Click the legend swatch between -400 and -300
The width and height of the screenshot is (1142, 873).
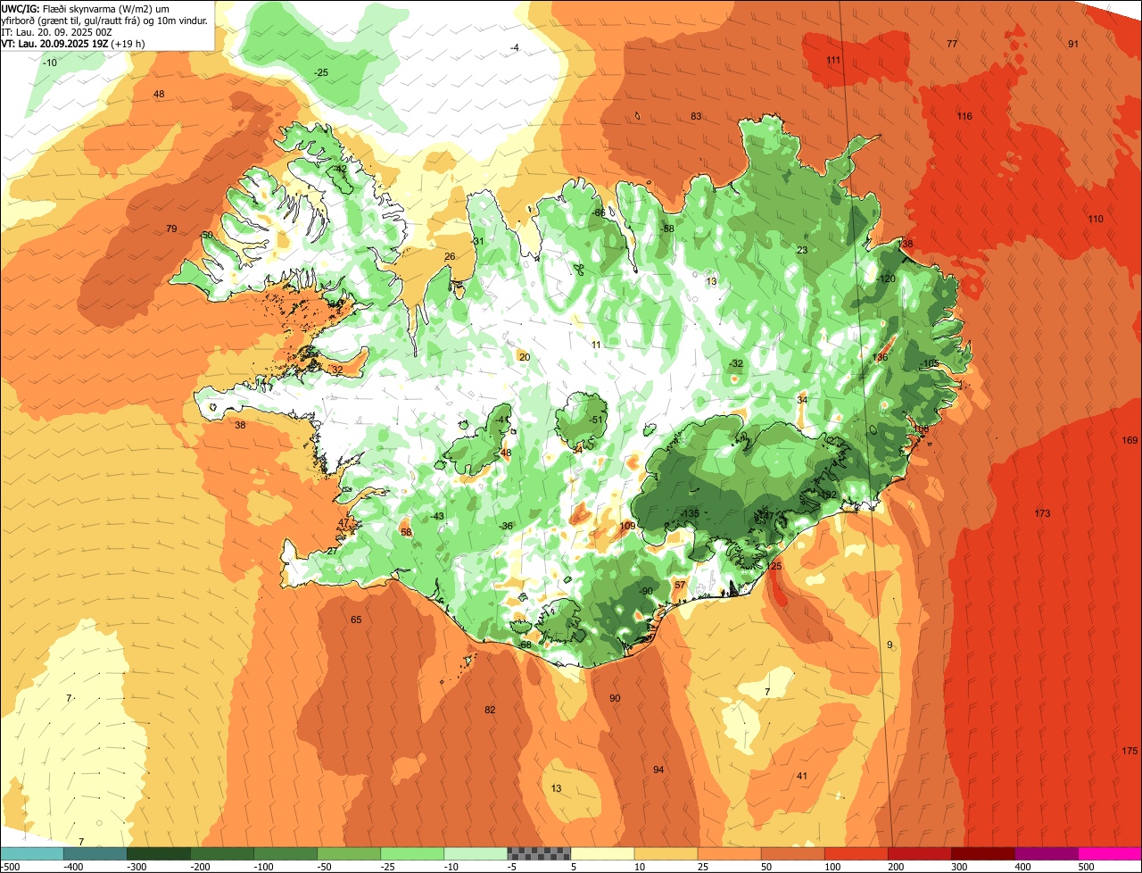coord(95,853)
